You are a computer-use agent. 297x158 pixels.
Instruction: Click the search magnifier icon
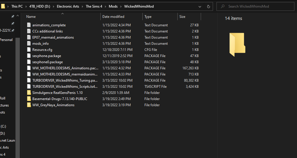(x=223, y=6)
